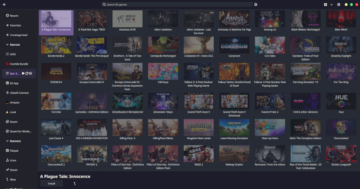Select A Plague Tale: Innocence cover
The height and width of the screenshot is (189, 360).
56,19
